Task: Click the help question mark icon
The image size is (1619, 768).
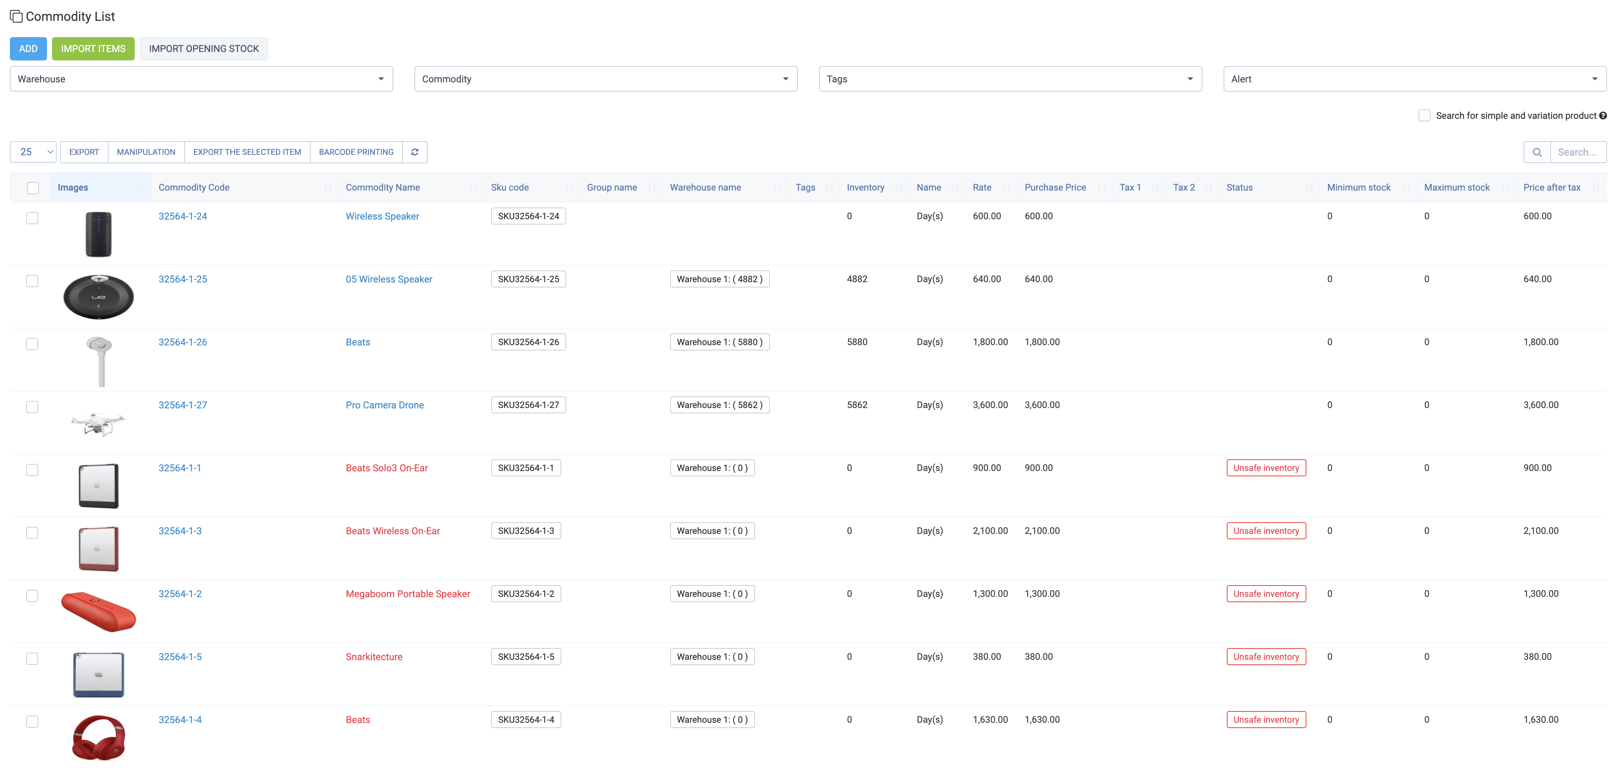Action: (1603, 116)
